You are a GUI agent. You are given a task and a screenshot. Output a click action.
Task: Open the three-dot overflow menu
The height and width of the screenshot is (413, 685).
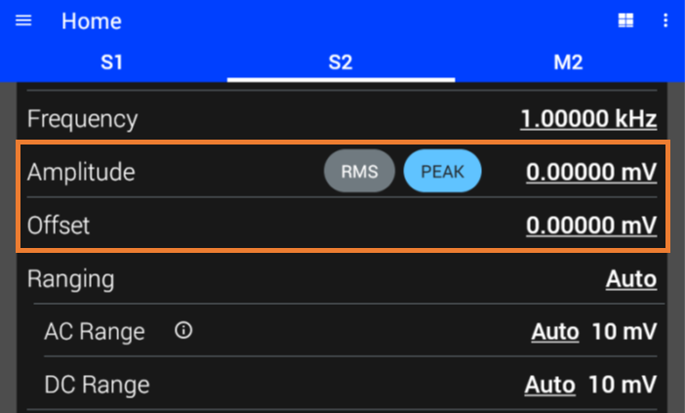coord(665,21)
